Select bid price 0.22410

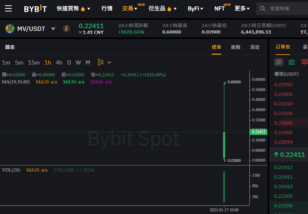click(x=283, y=187)
